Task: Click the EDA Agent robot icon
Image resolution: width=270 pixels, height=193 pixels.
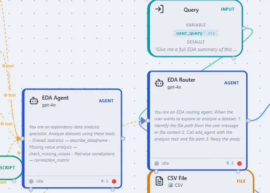Action: pos(34,101)
